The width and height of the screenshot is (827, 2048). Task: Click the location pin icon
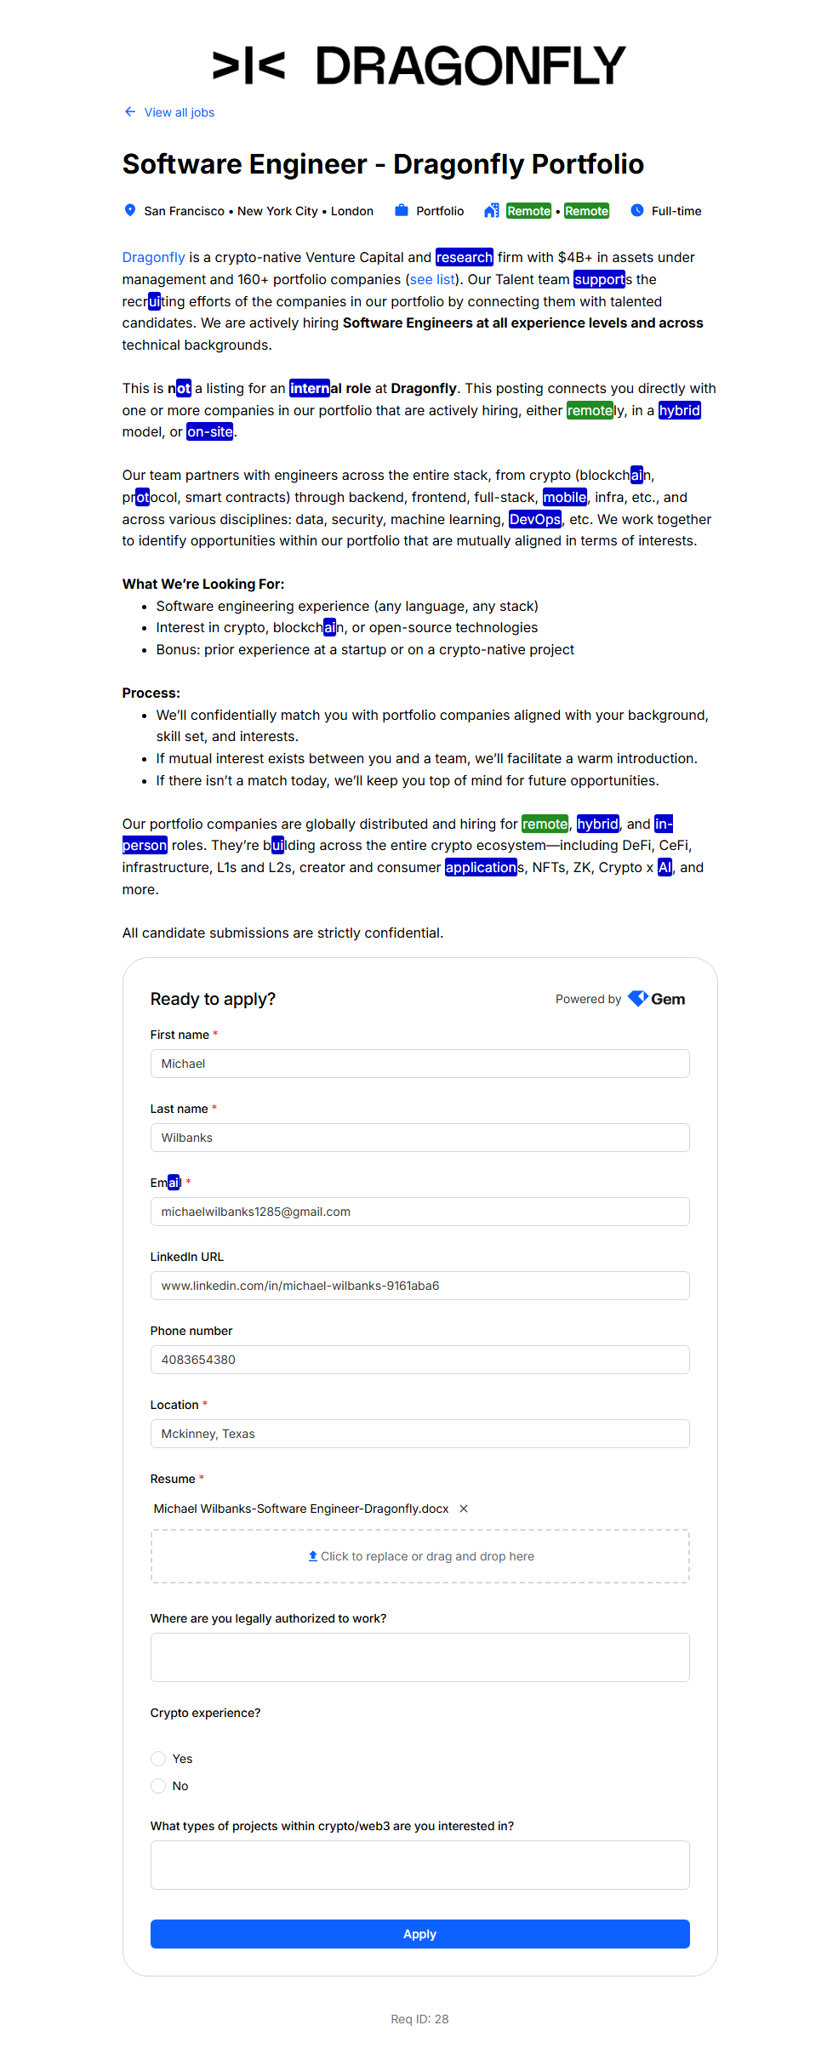tap(130, 210)
